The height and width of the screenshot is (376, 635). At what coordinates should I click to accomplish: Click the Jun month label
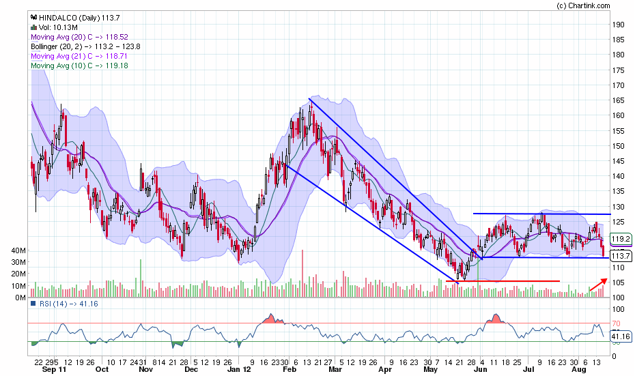480,369
